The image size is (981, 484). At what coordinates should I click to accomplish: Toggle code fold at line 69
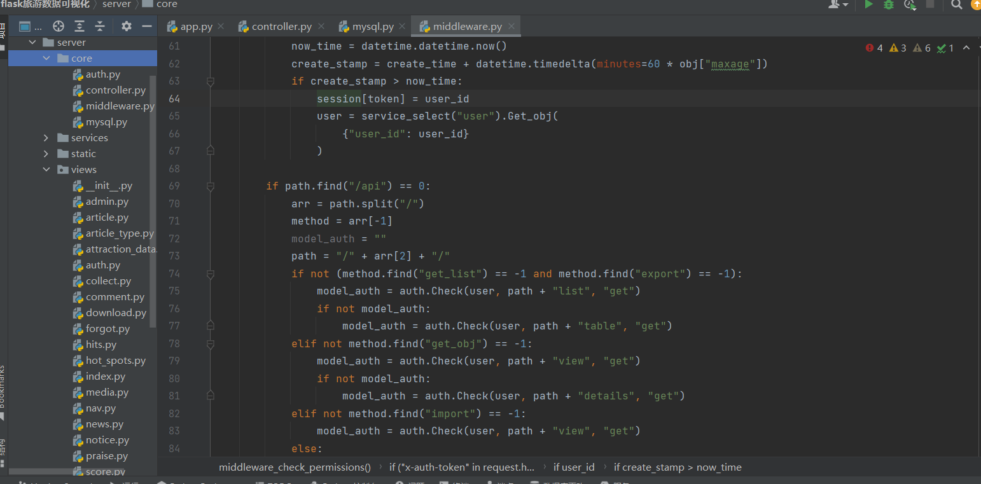pyautogui.click(x=211, y=186)
